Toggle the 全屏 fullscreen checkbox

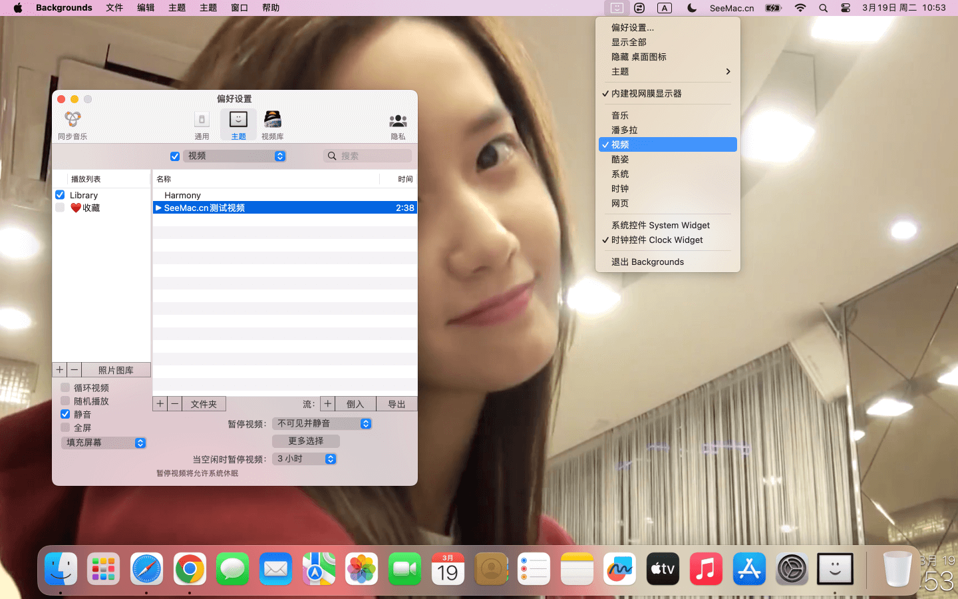coord(65,427)
